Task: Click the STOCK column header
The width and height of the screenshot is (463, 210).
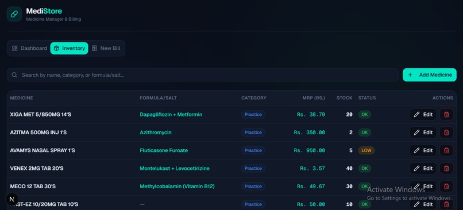Action: 344,98
